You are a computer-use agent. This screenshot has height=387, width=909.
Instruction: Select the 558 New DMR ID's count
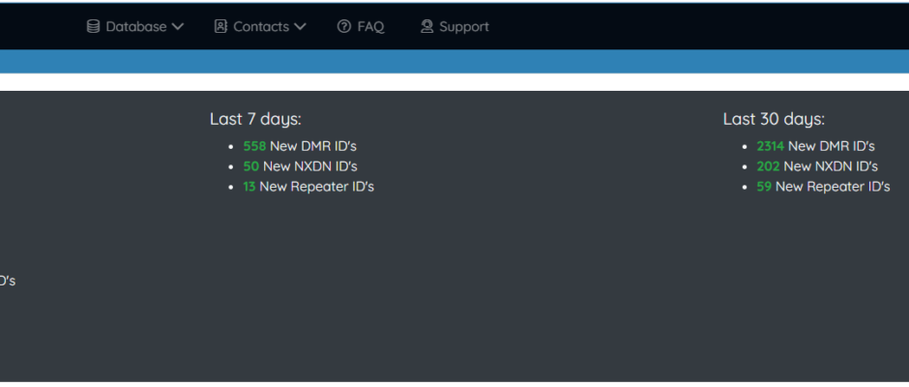point(300,146)
